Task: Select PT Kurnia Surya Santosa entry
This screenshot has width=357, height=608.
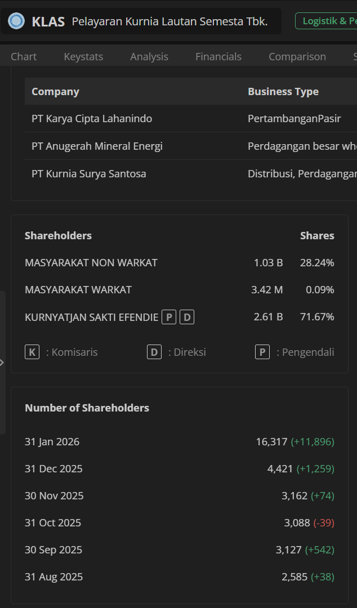Action: (88, 173)
